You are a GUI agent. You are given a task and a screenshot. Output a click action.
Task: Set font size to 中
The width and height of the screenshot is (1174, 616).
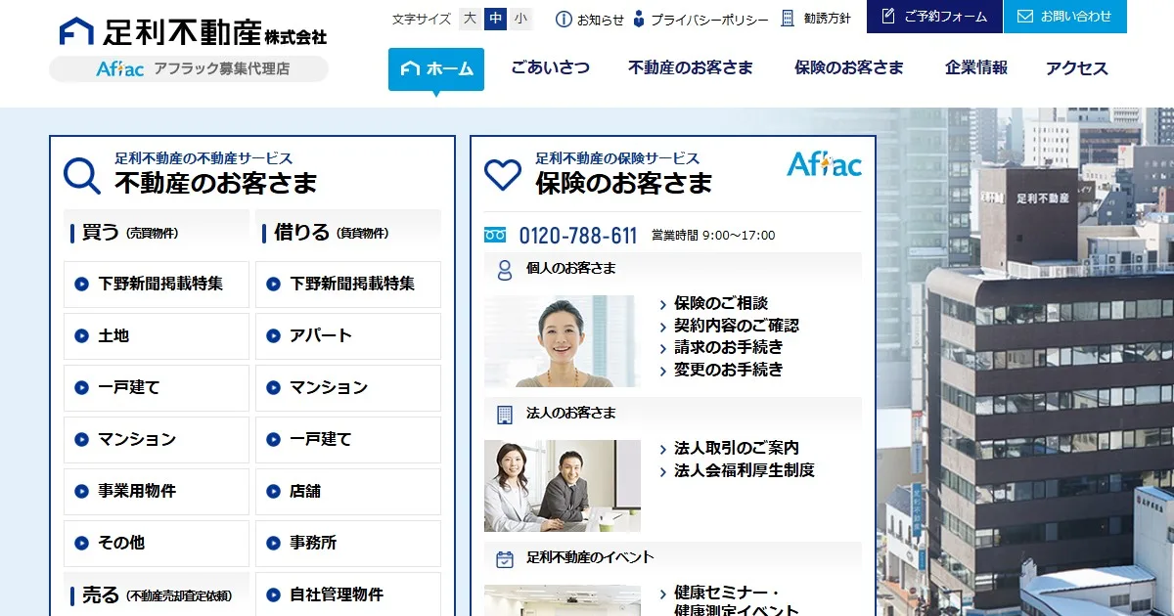point(495,19)
